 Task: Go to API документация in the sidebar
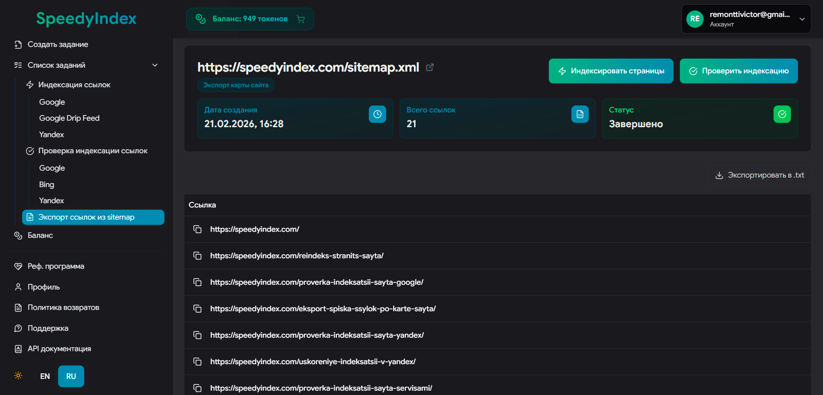[59, 349]
